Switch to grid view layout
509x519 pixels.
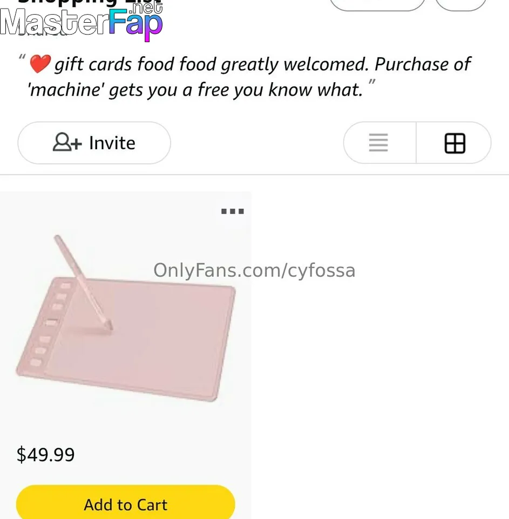[454, 143]
